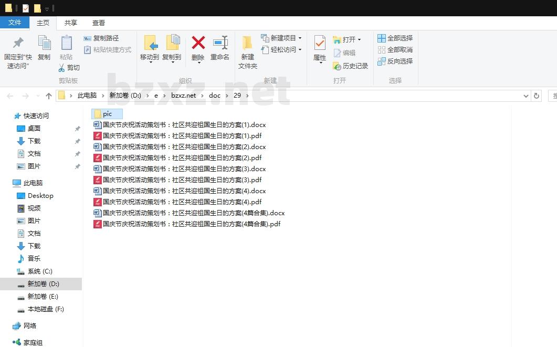Expand the address bar history dropdown
Viewport: 557px width, 347px height.
[526, 96]
